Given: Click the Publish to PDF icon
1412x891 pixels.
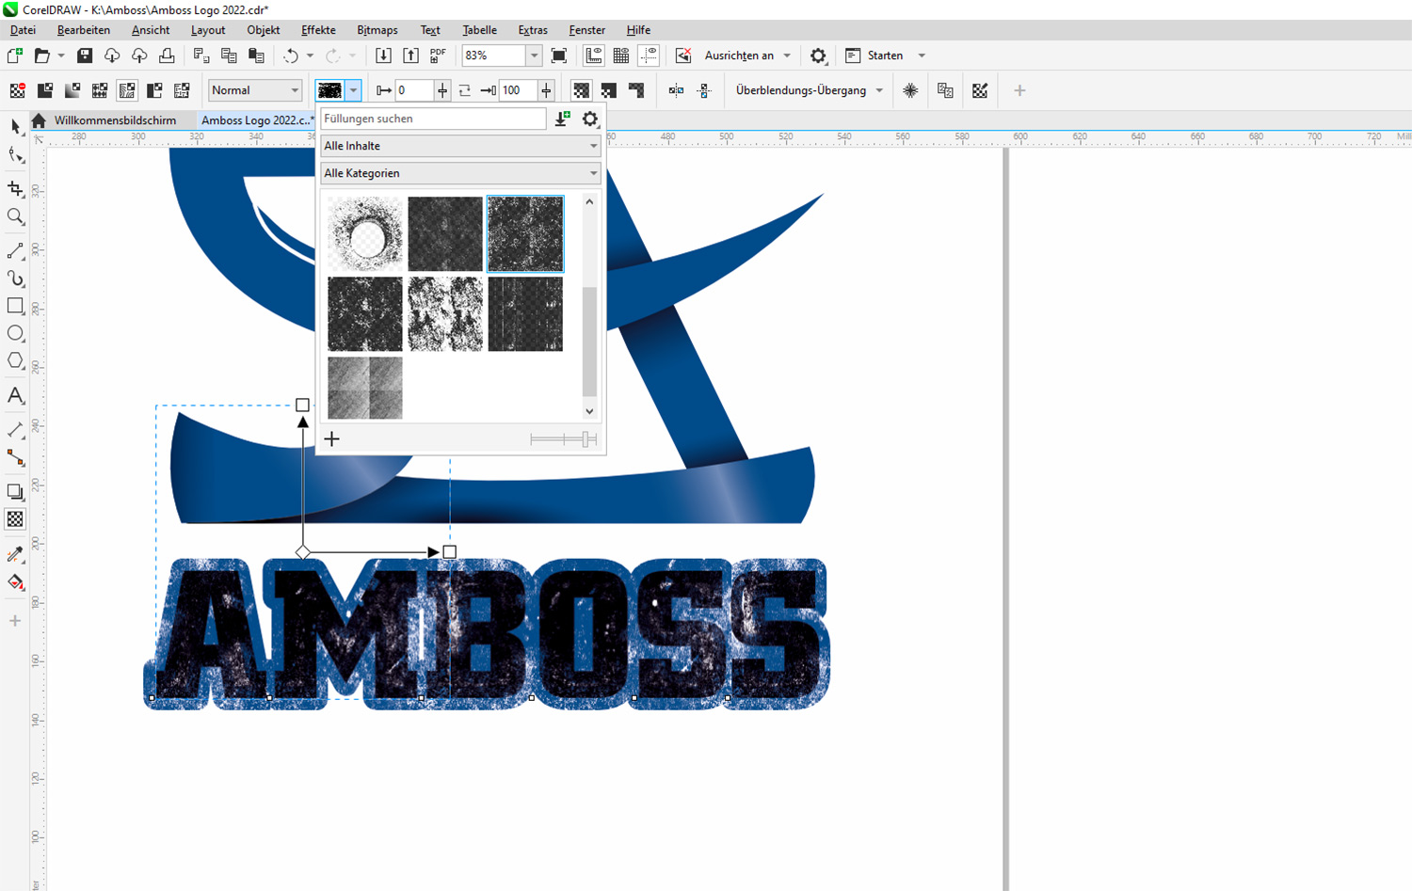Looking at the screenshot, I should point(438,56).
